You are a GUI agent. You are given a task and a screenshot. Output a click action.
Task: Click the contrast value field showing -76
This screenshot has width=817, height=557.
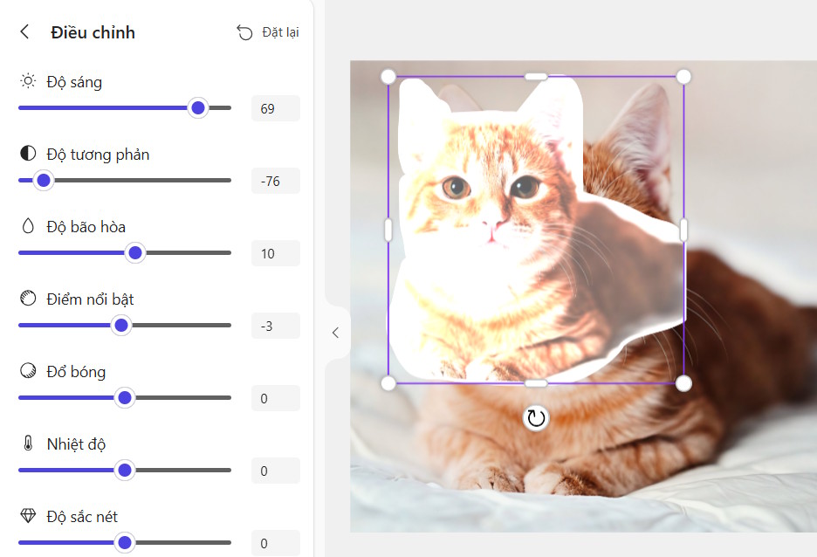[276, 181]
